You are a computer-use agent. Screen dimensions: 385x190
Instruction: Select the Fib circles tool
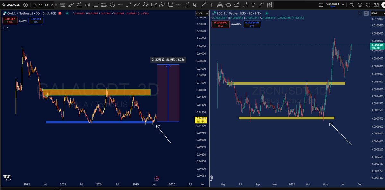click(113, 5)
